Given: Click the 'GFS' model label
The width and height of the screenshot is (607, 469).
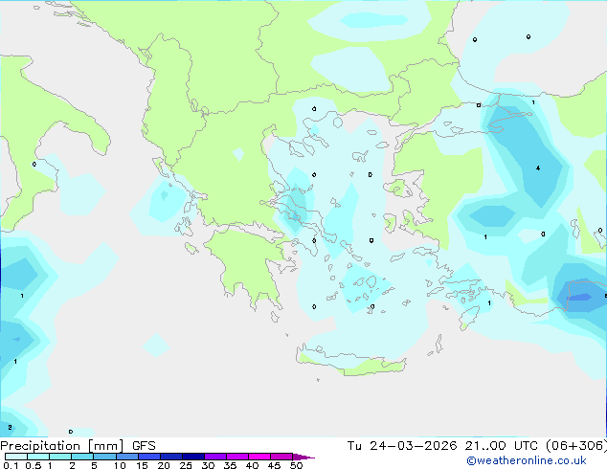Looking at the screenshot, I should [x=144, y=446].
